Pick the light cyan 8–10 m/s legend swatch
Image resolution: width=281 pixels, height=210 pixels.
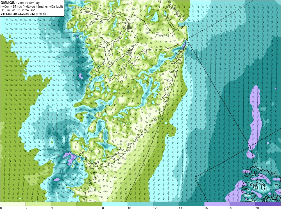coord(115,204)
